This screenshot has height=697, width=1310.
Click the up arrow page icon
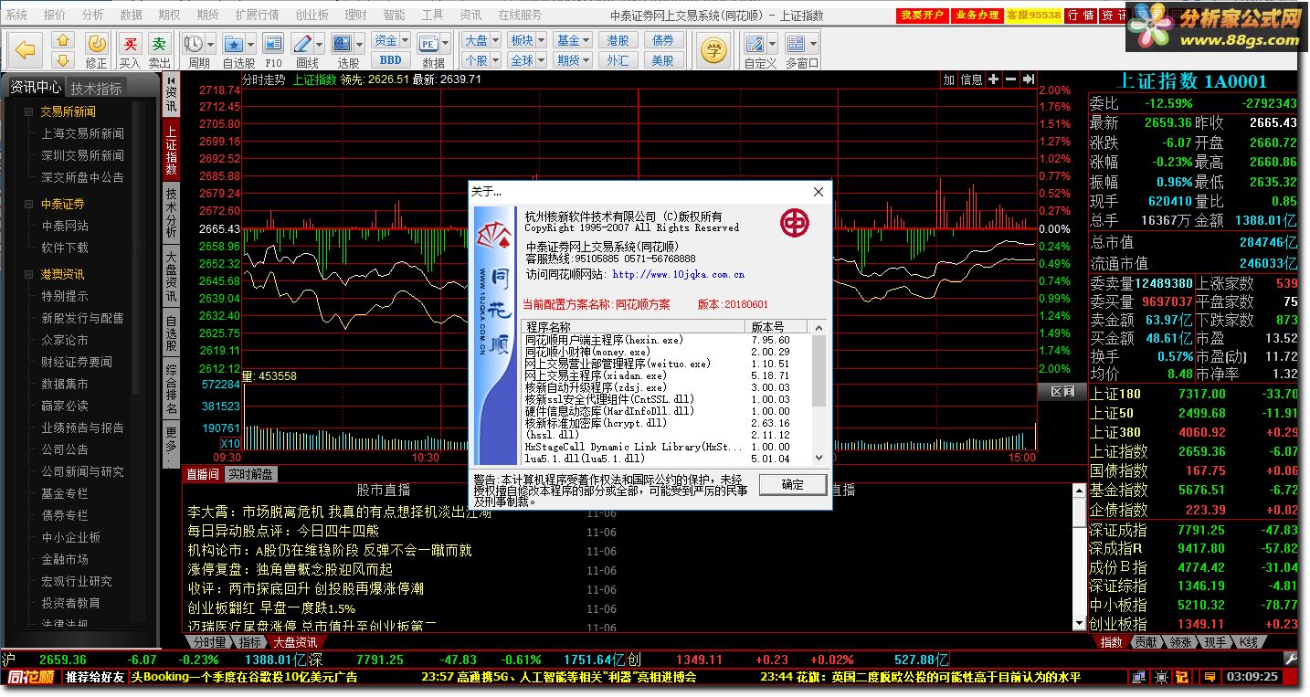point(62,41)
